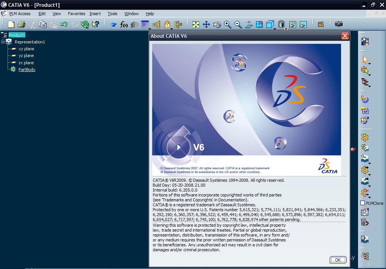Click the Swap Visible Space icon
This screenshot has width=386, height=269.
pyautogui.click(x=303, y=25)
